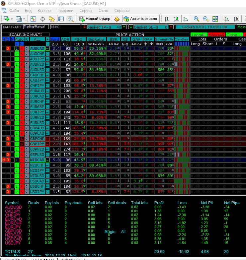
Task: Expand the panel with the + button
Action: 47,39
